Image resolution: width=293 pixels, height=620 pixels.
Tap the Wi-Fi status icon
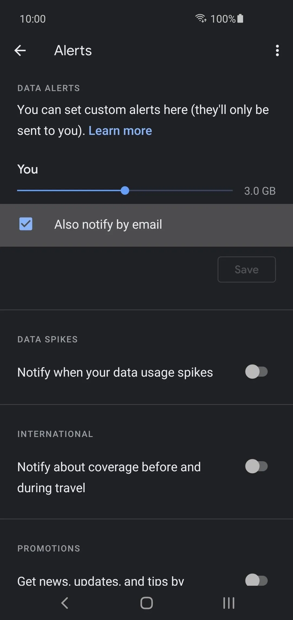(201, 18)
